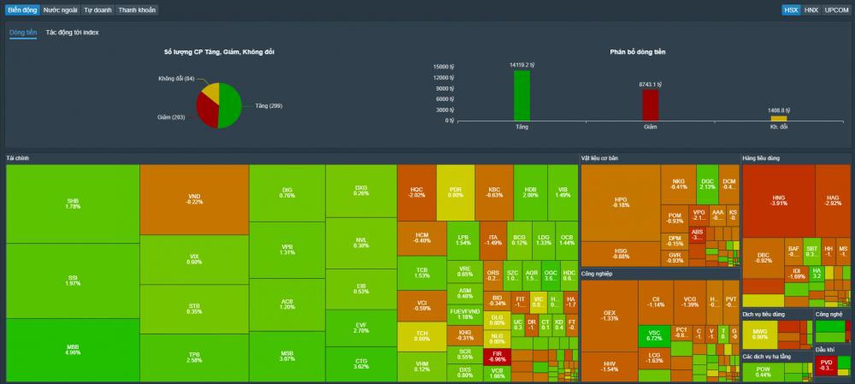Select the SSI 1.97% tile
855x384 pixels.
pyautogui.click(x=73, y=281)
